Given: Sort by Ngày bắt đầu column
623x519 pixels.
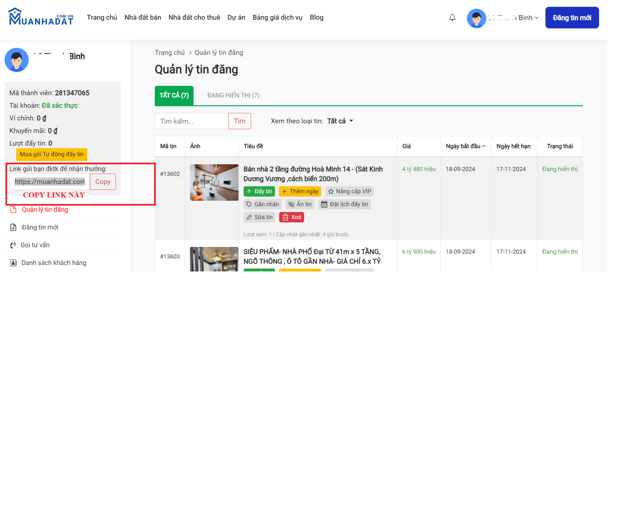Looking at the screenshot, I should pos(465,146).
